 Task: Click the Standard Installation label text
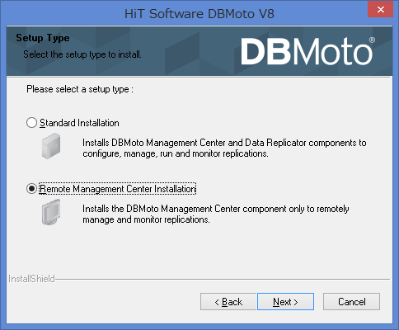[79, 123]
